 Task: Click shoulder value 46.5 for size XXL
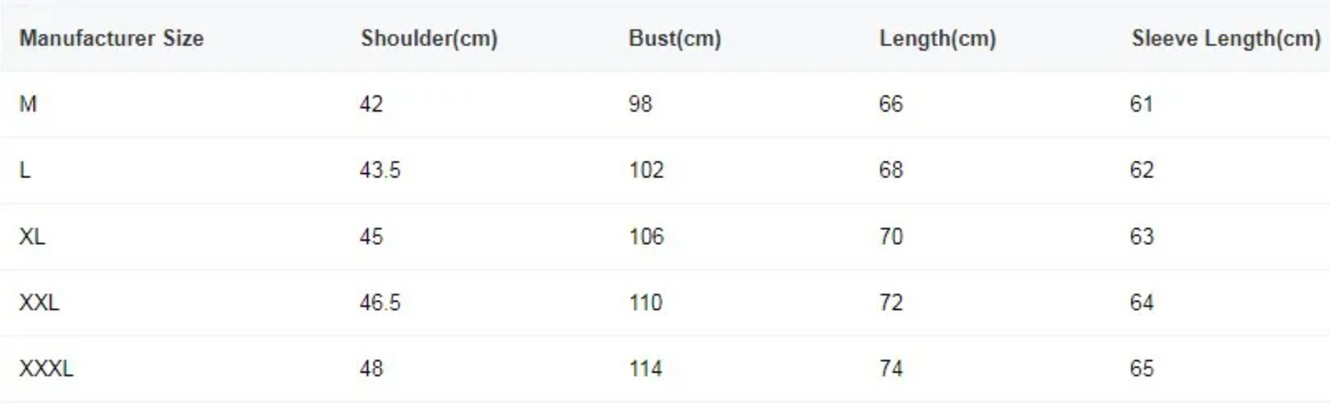tap(380, 303)
